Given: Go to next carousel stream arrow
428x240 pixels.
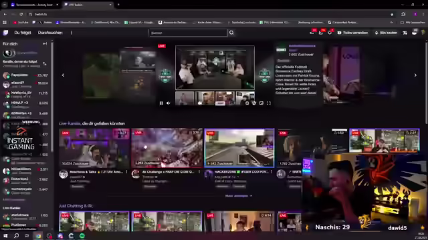Looking at the screenshot, I should point(415,75).
